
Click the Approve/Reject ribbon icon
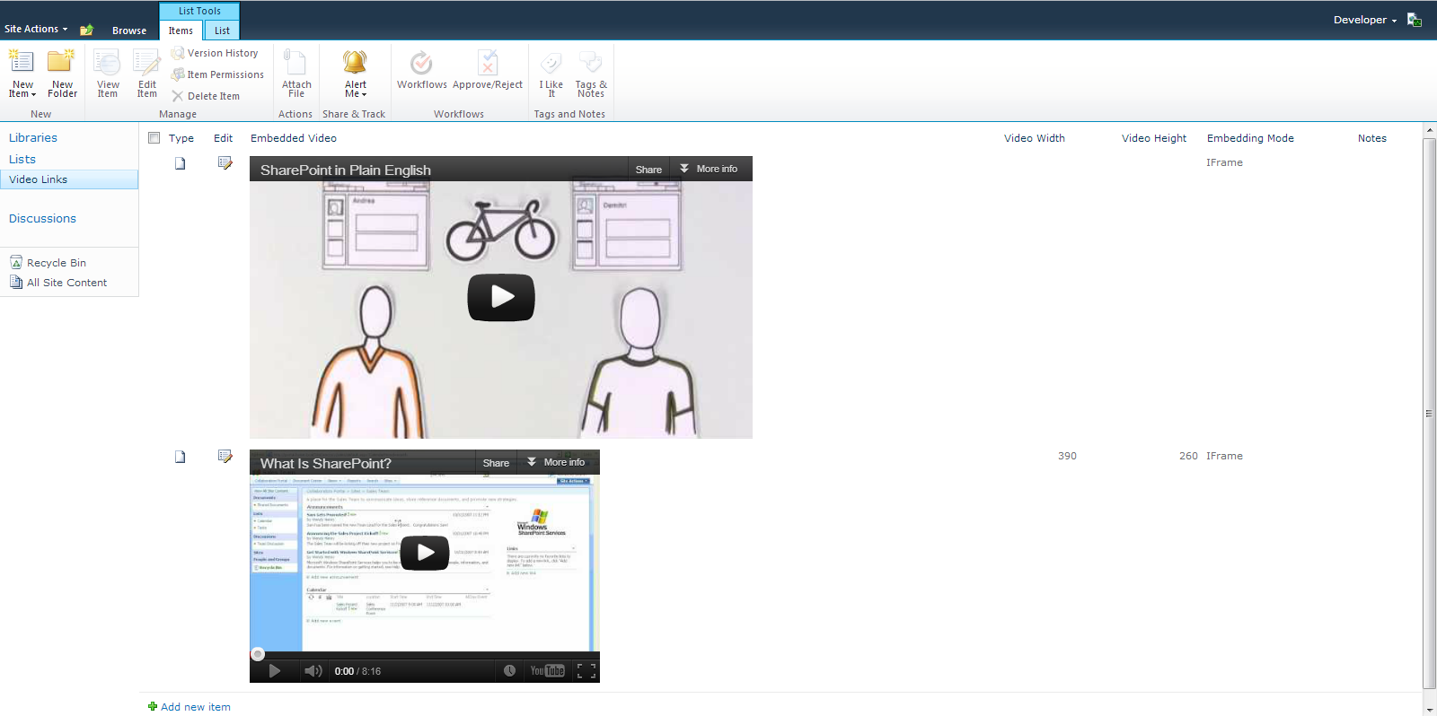pyautogui.click(x=488, y=70)
